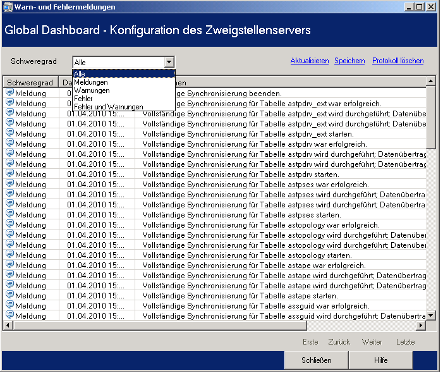The width and height of the screenshot is (443, 373).
Task: Select 'Fehler und Warnungen' option
Action: click(x=124, y=107)
